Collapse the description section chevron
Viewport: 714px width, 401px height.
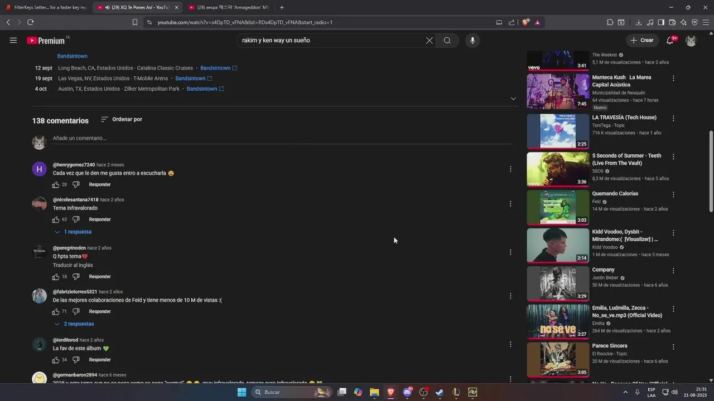513,99
